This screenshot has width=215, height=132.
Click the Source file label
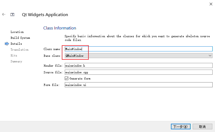coord(53,72)
